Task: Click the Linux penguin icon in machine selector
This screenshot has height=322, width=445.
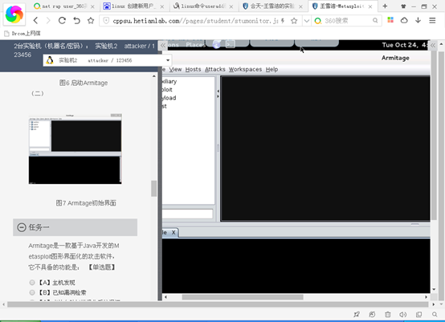Action: coord(50,60)
